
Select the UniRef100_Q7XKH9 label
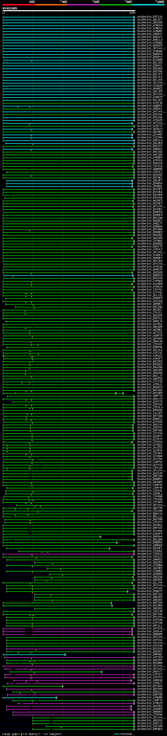(150, 421)
